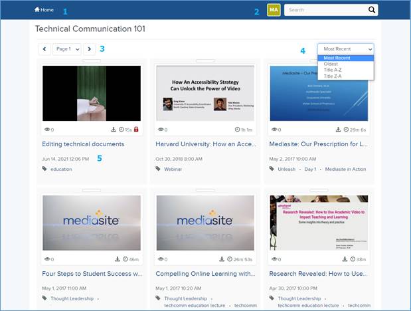Click views eye icon on Mediasite Prescription card

coord(274,130)
